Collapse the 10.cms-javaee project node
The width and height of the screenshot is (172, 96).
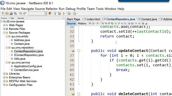tap(2, 21)
